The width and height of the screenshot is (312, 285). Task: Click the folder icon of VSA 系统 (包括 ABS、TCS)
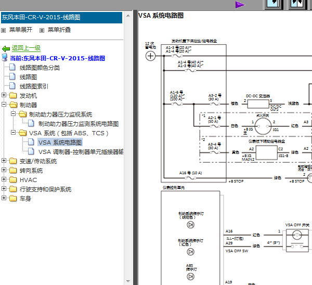[23, 133]
